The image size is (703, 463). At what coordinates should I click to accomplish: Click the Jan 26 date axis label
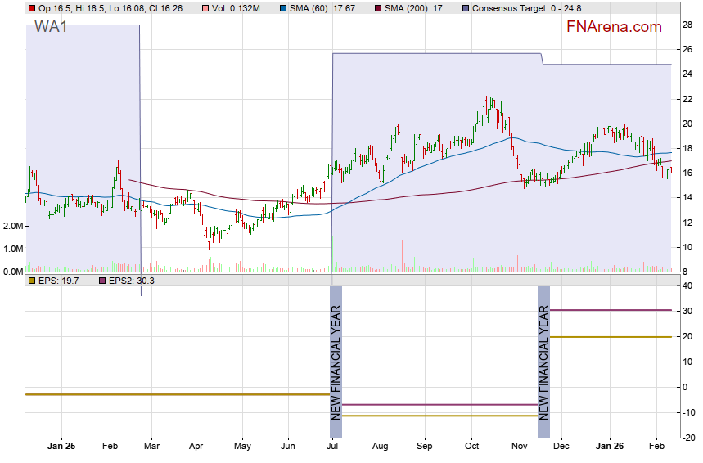(x=608, y=447)
